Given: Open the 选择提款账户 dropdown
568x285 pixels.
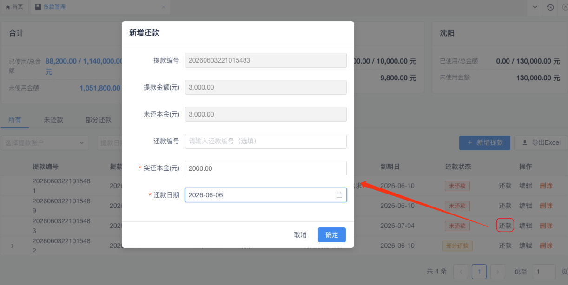Looking at the screenshot, I should [45, 143].
